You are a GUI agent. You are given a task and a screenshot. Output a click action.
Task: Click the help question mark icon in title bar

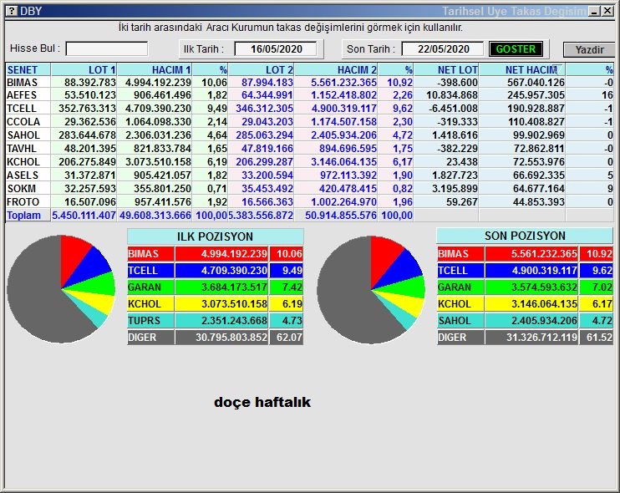[12, 11]
